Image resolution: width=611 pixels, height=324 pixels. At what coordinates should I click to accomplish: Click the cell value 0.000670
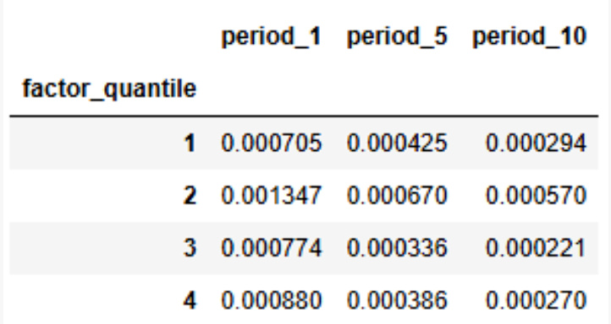pos(397,196)
